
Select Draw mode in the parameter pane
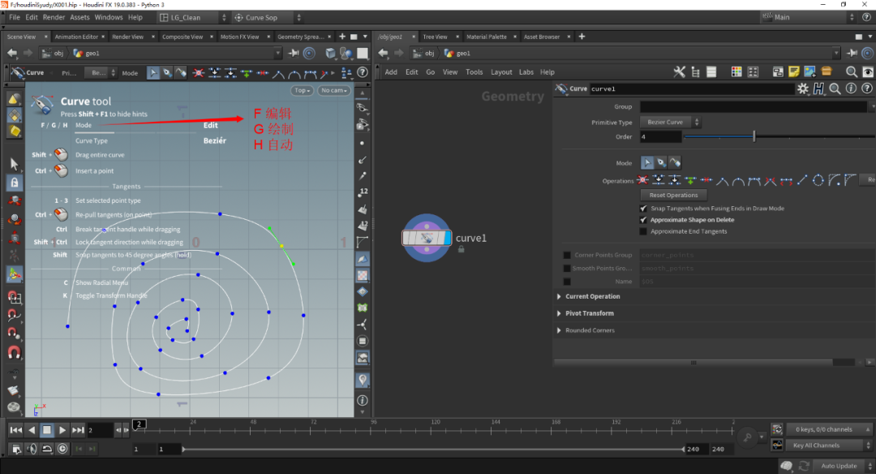pyautogui.click(x=660, y=163)
